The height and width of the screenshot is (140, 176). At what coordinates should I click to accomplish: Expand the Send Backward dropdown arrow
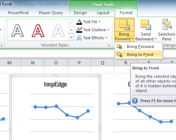click(155, 39)
